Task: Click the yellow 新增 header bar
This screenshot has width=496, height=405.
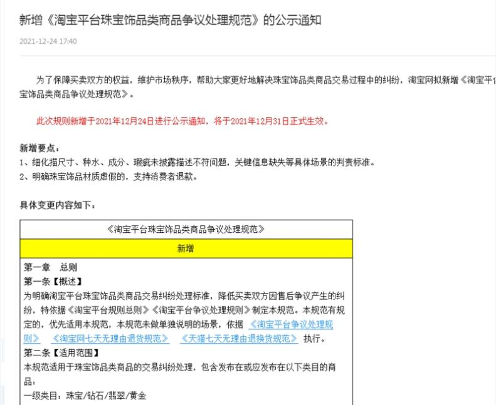Action: 186,249
